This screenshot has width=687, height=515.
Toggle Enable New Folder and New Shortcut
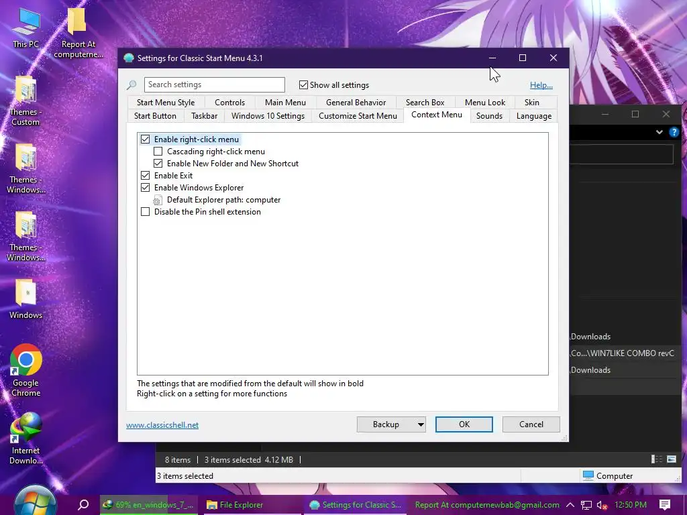158,164
